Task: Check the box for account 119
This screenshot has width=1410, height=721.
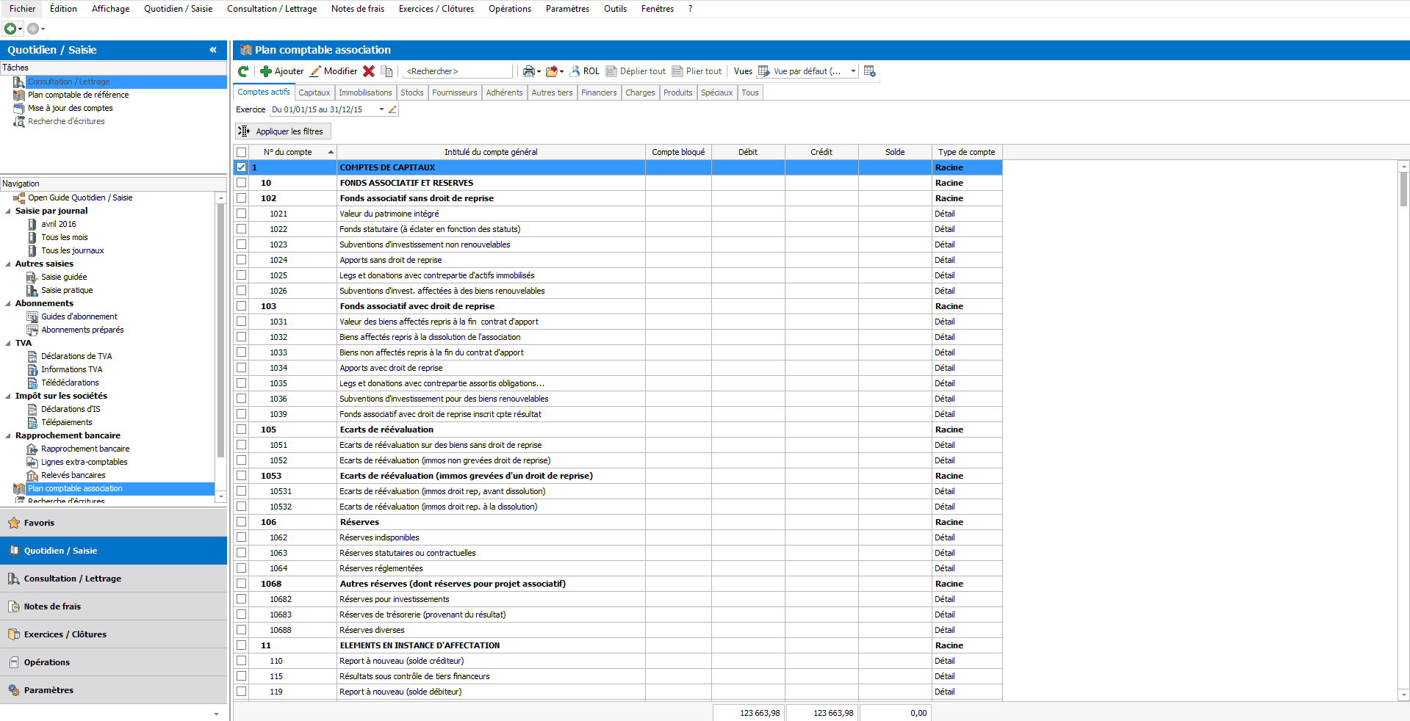Action: click(x=241, y=692)
